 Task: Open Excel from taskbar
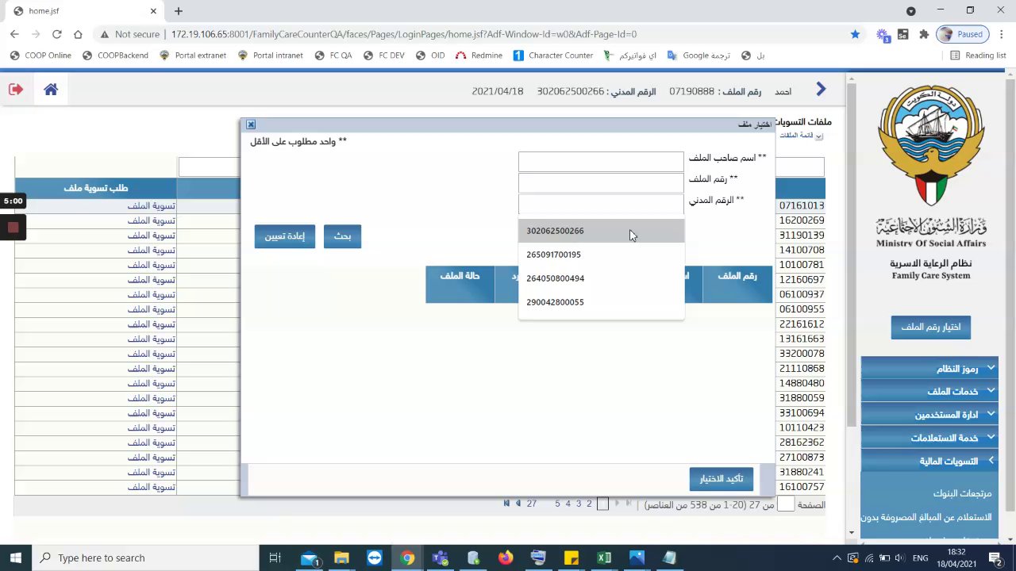pos(604,558)
